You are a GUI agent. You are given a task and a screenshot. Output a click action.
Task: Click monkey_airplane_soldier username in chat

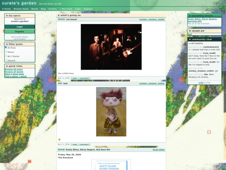(201, 71)
